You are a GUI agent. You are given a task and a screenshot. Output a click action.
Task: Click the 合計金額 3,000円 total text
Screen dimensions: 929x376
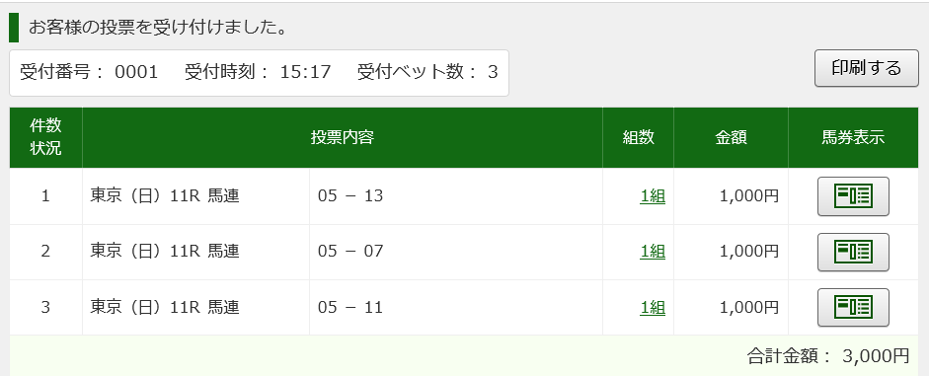(x=828, y=356)
